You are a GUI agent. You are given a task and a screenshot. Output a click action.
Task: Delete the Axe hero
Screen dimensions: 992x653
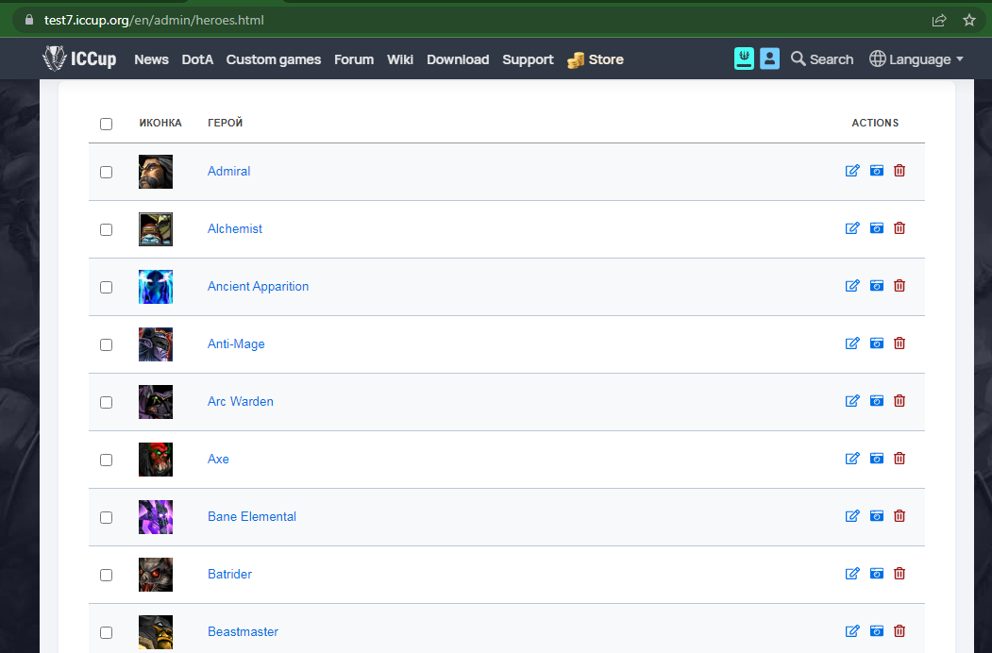(x=899, y=459)
